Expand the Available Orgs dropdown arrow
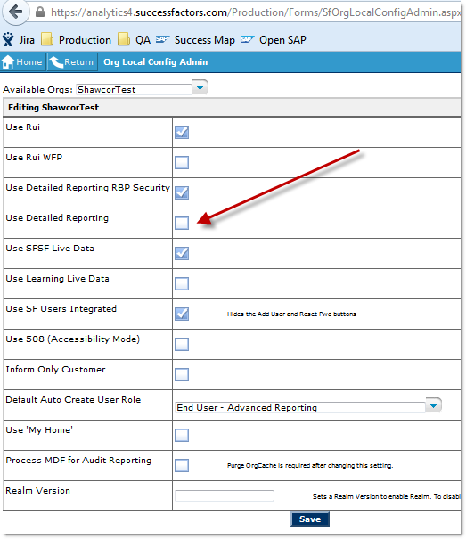The height and width of the screenshot is (539, 466). click(x=200, y=87)
